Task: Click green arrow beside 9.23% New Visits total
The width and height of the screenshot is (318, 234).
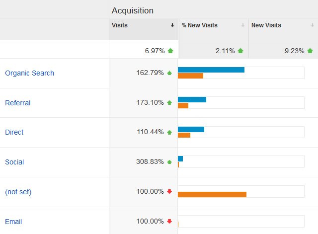Action: coord(310,51)
